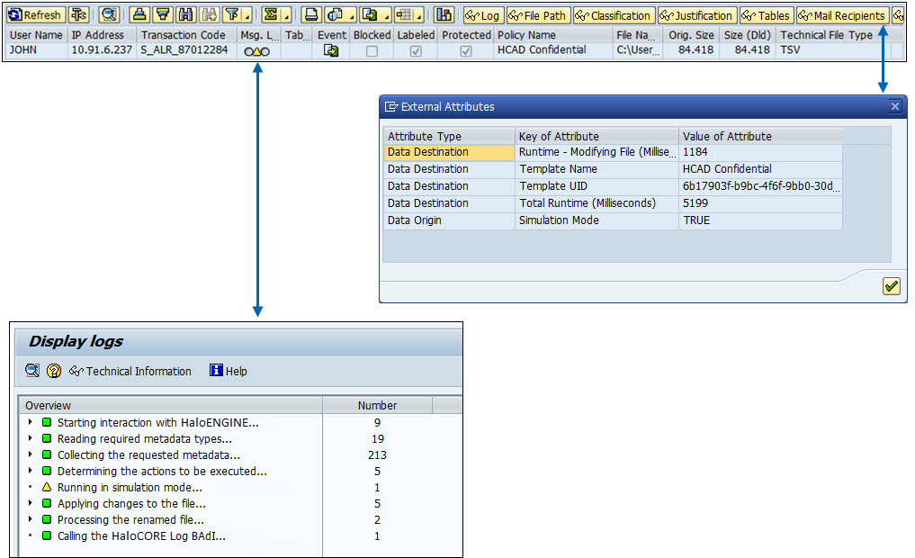Click the Print icon in toolbar
Screen dimensions: 915x558
pyautogui.click(x=311, y=15)
